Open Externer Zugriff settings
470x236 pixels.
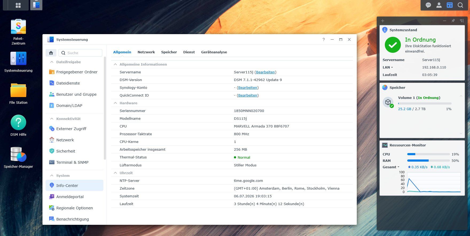tap(74, 129)
